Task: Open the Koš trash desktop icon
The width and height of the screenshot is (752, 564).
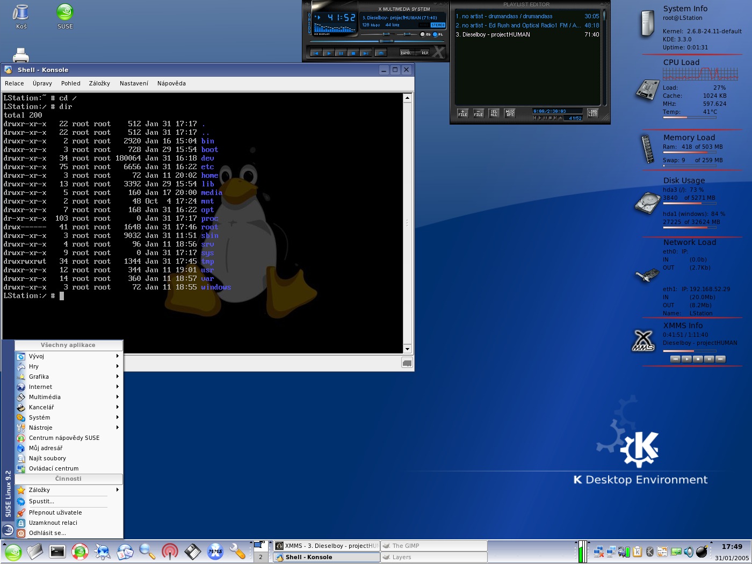Action: tap(21, 16)
